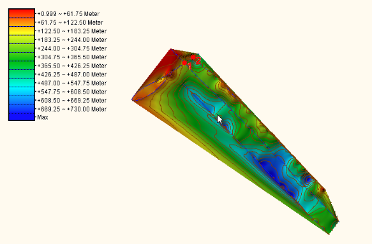The width and height of the screenshot is (372, 244).
Task: Click the '+0.999 ~ +61.75 Meter' legend text
Action: point(68,14)
